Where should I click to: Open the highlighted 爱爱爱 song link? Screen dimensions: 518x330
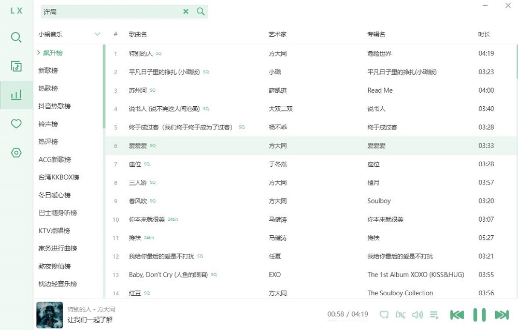click(137, 146)
